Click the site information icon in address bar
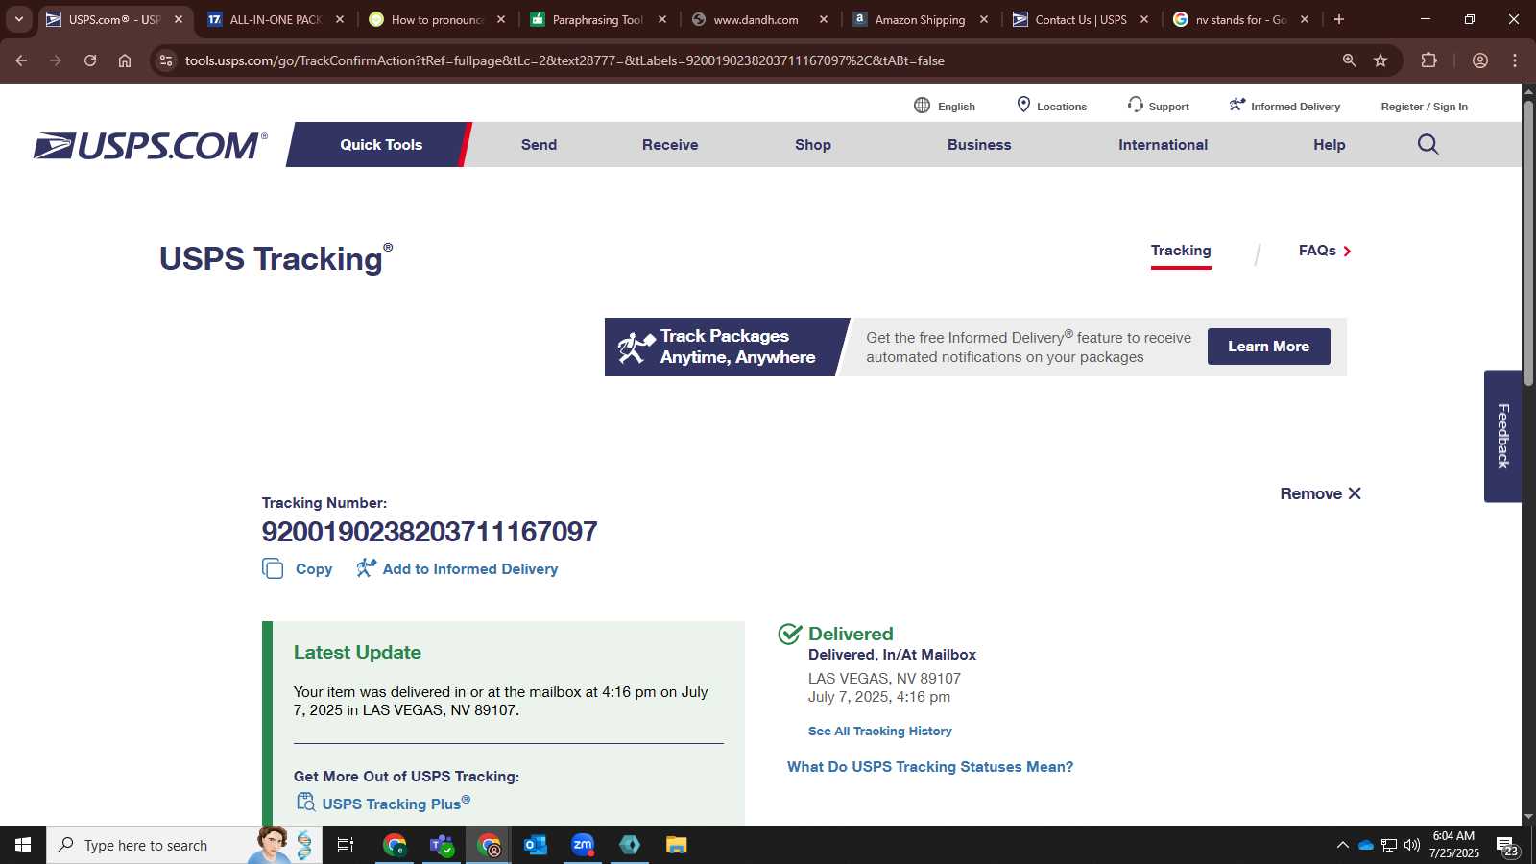 [x=166, y=60]
